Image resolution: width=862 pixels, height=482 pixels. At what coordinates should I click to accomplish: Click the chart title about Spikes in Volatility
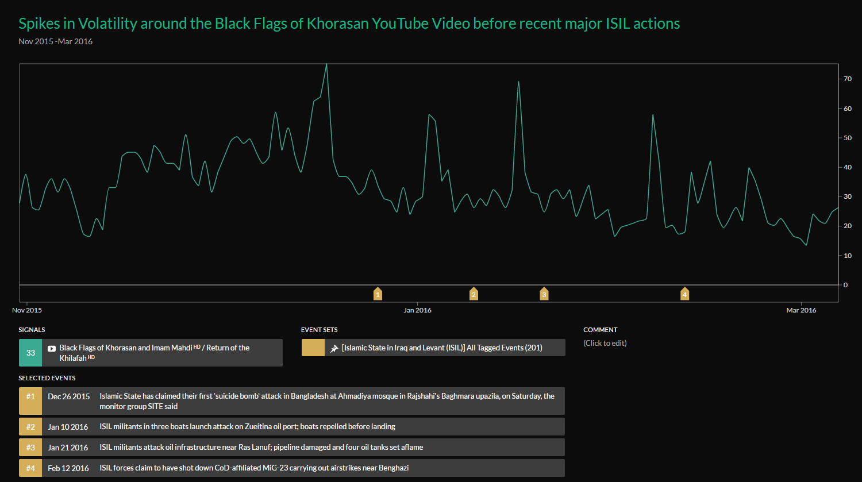349,24
